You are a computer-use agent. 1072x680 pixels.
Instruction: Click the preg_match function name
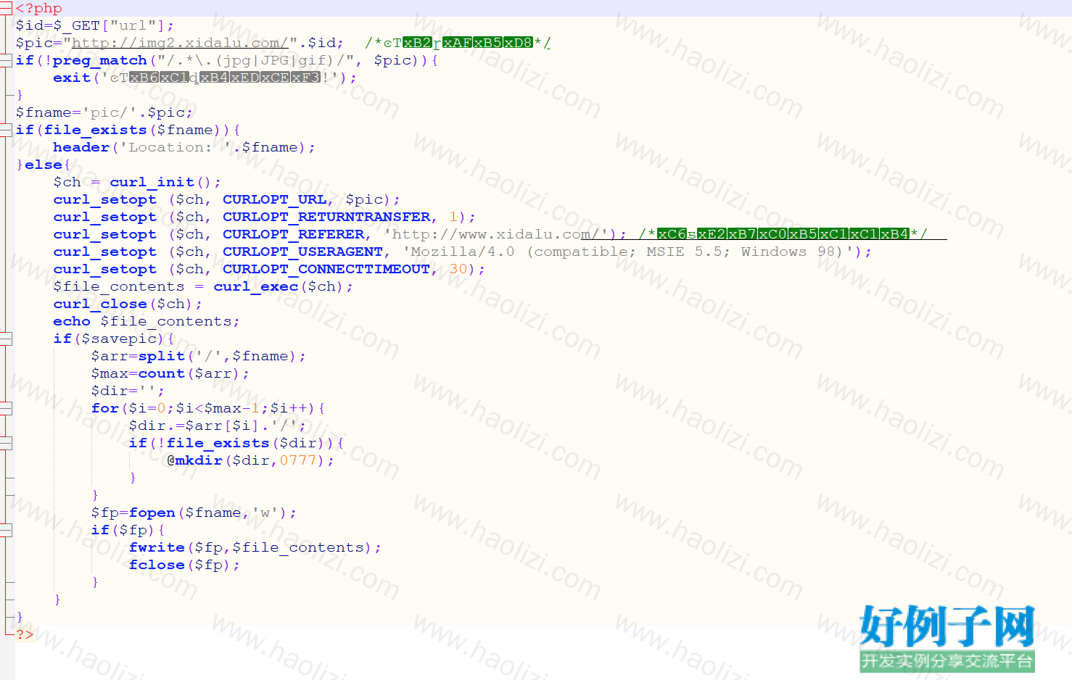click(100, 60)
